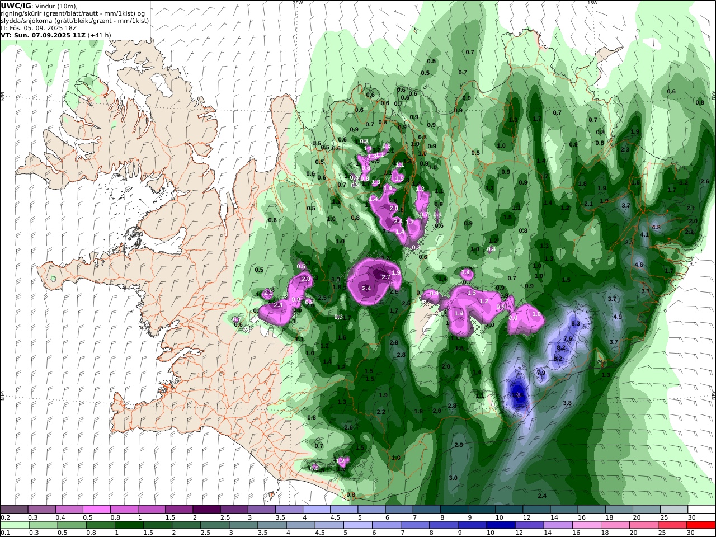Click the darkest purple 2–2.5 snow swatch
This screenshot has height=537, width=716.
coord(206,510)
